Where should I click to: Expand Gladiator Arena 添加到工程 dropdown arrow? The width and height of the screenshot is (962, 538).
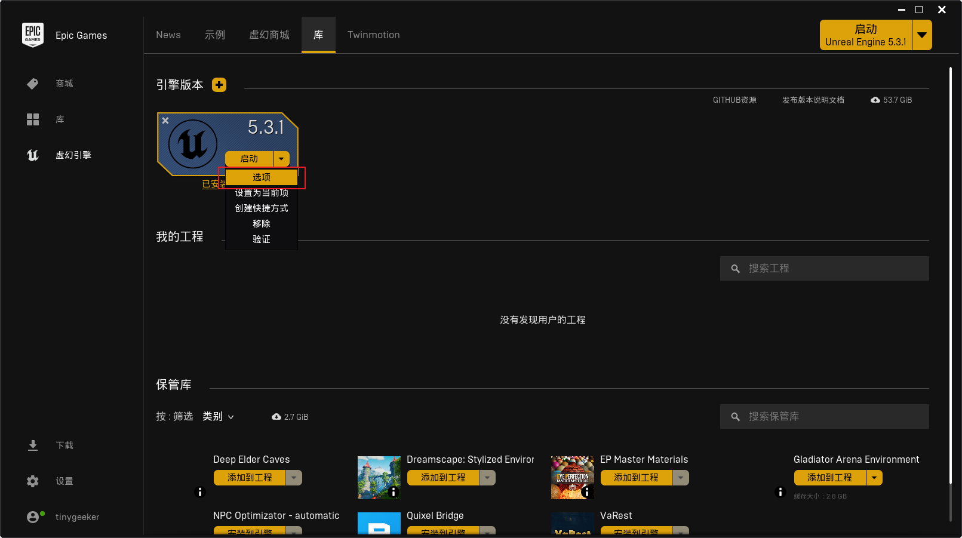coord(874,478)
